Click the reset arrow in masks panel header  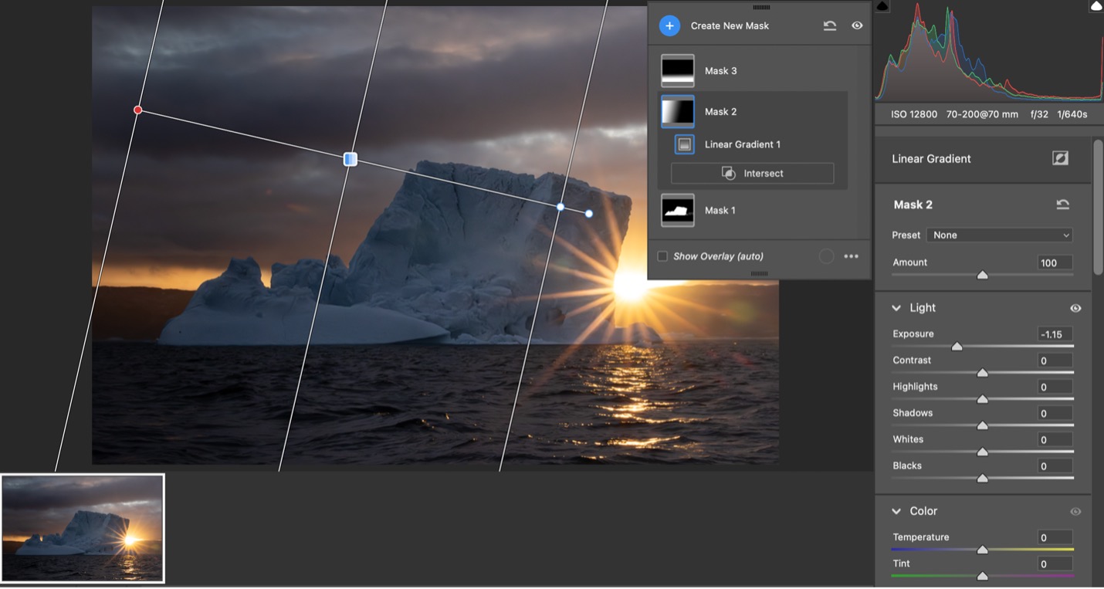pyautogui.click(x=830, y=25)
